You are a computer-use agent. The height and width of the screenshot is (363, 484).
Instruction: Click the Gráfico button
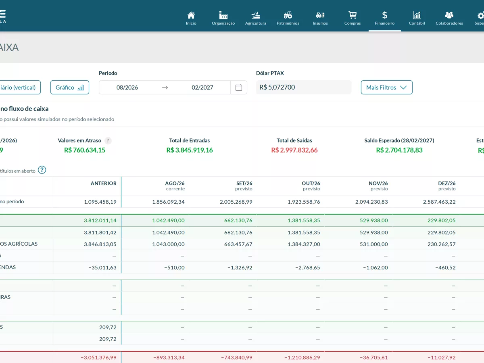[x=70, y=87]
